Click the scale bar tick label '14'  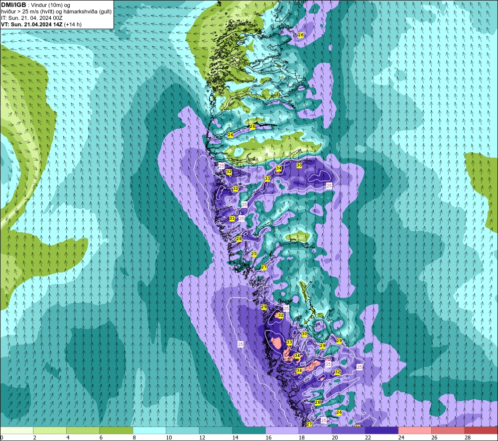pos(235,438)
